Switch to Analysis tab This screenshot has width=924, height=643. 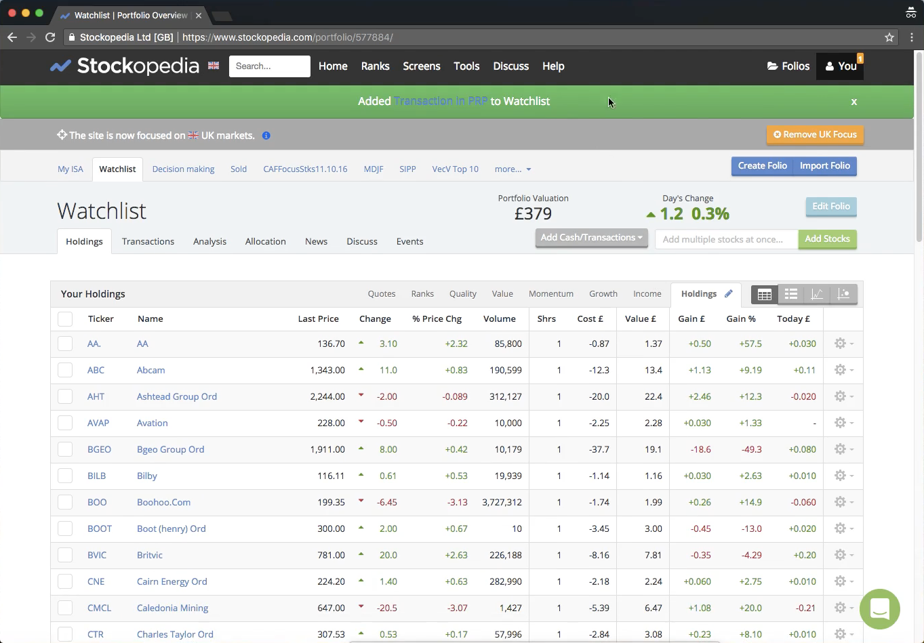(x=209, y=241)
